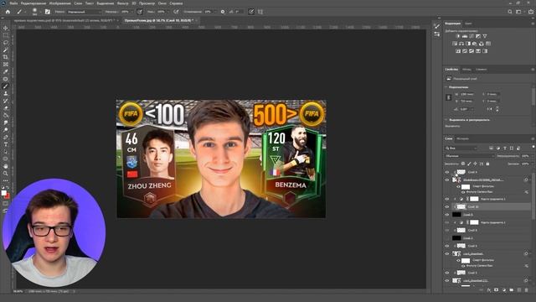Click the W width field in Properties
The height and width of the screenshot is (302, 536).
467,94
